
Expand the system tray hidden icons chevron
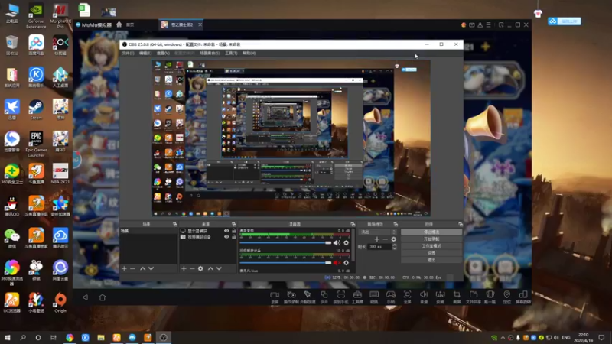coord(503,337)
